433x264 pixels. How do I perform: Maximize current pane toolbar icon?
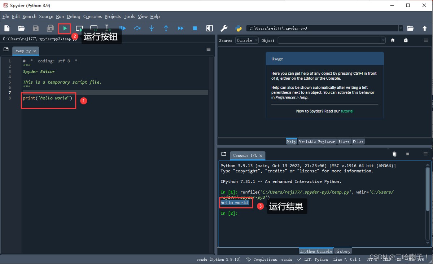click(x=209, y=28)
